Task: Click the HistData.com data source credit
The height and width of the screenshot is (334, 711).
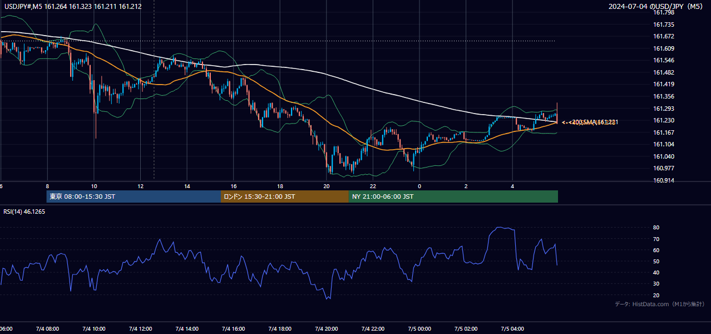Action: point(659,304)
